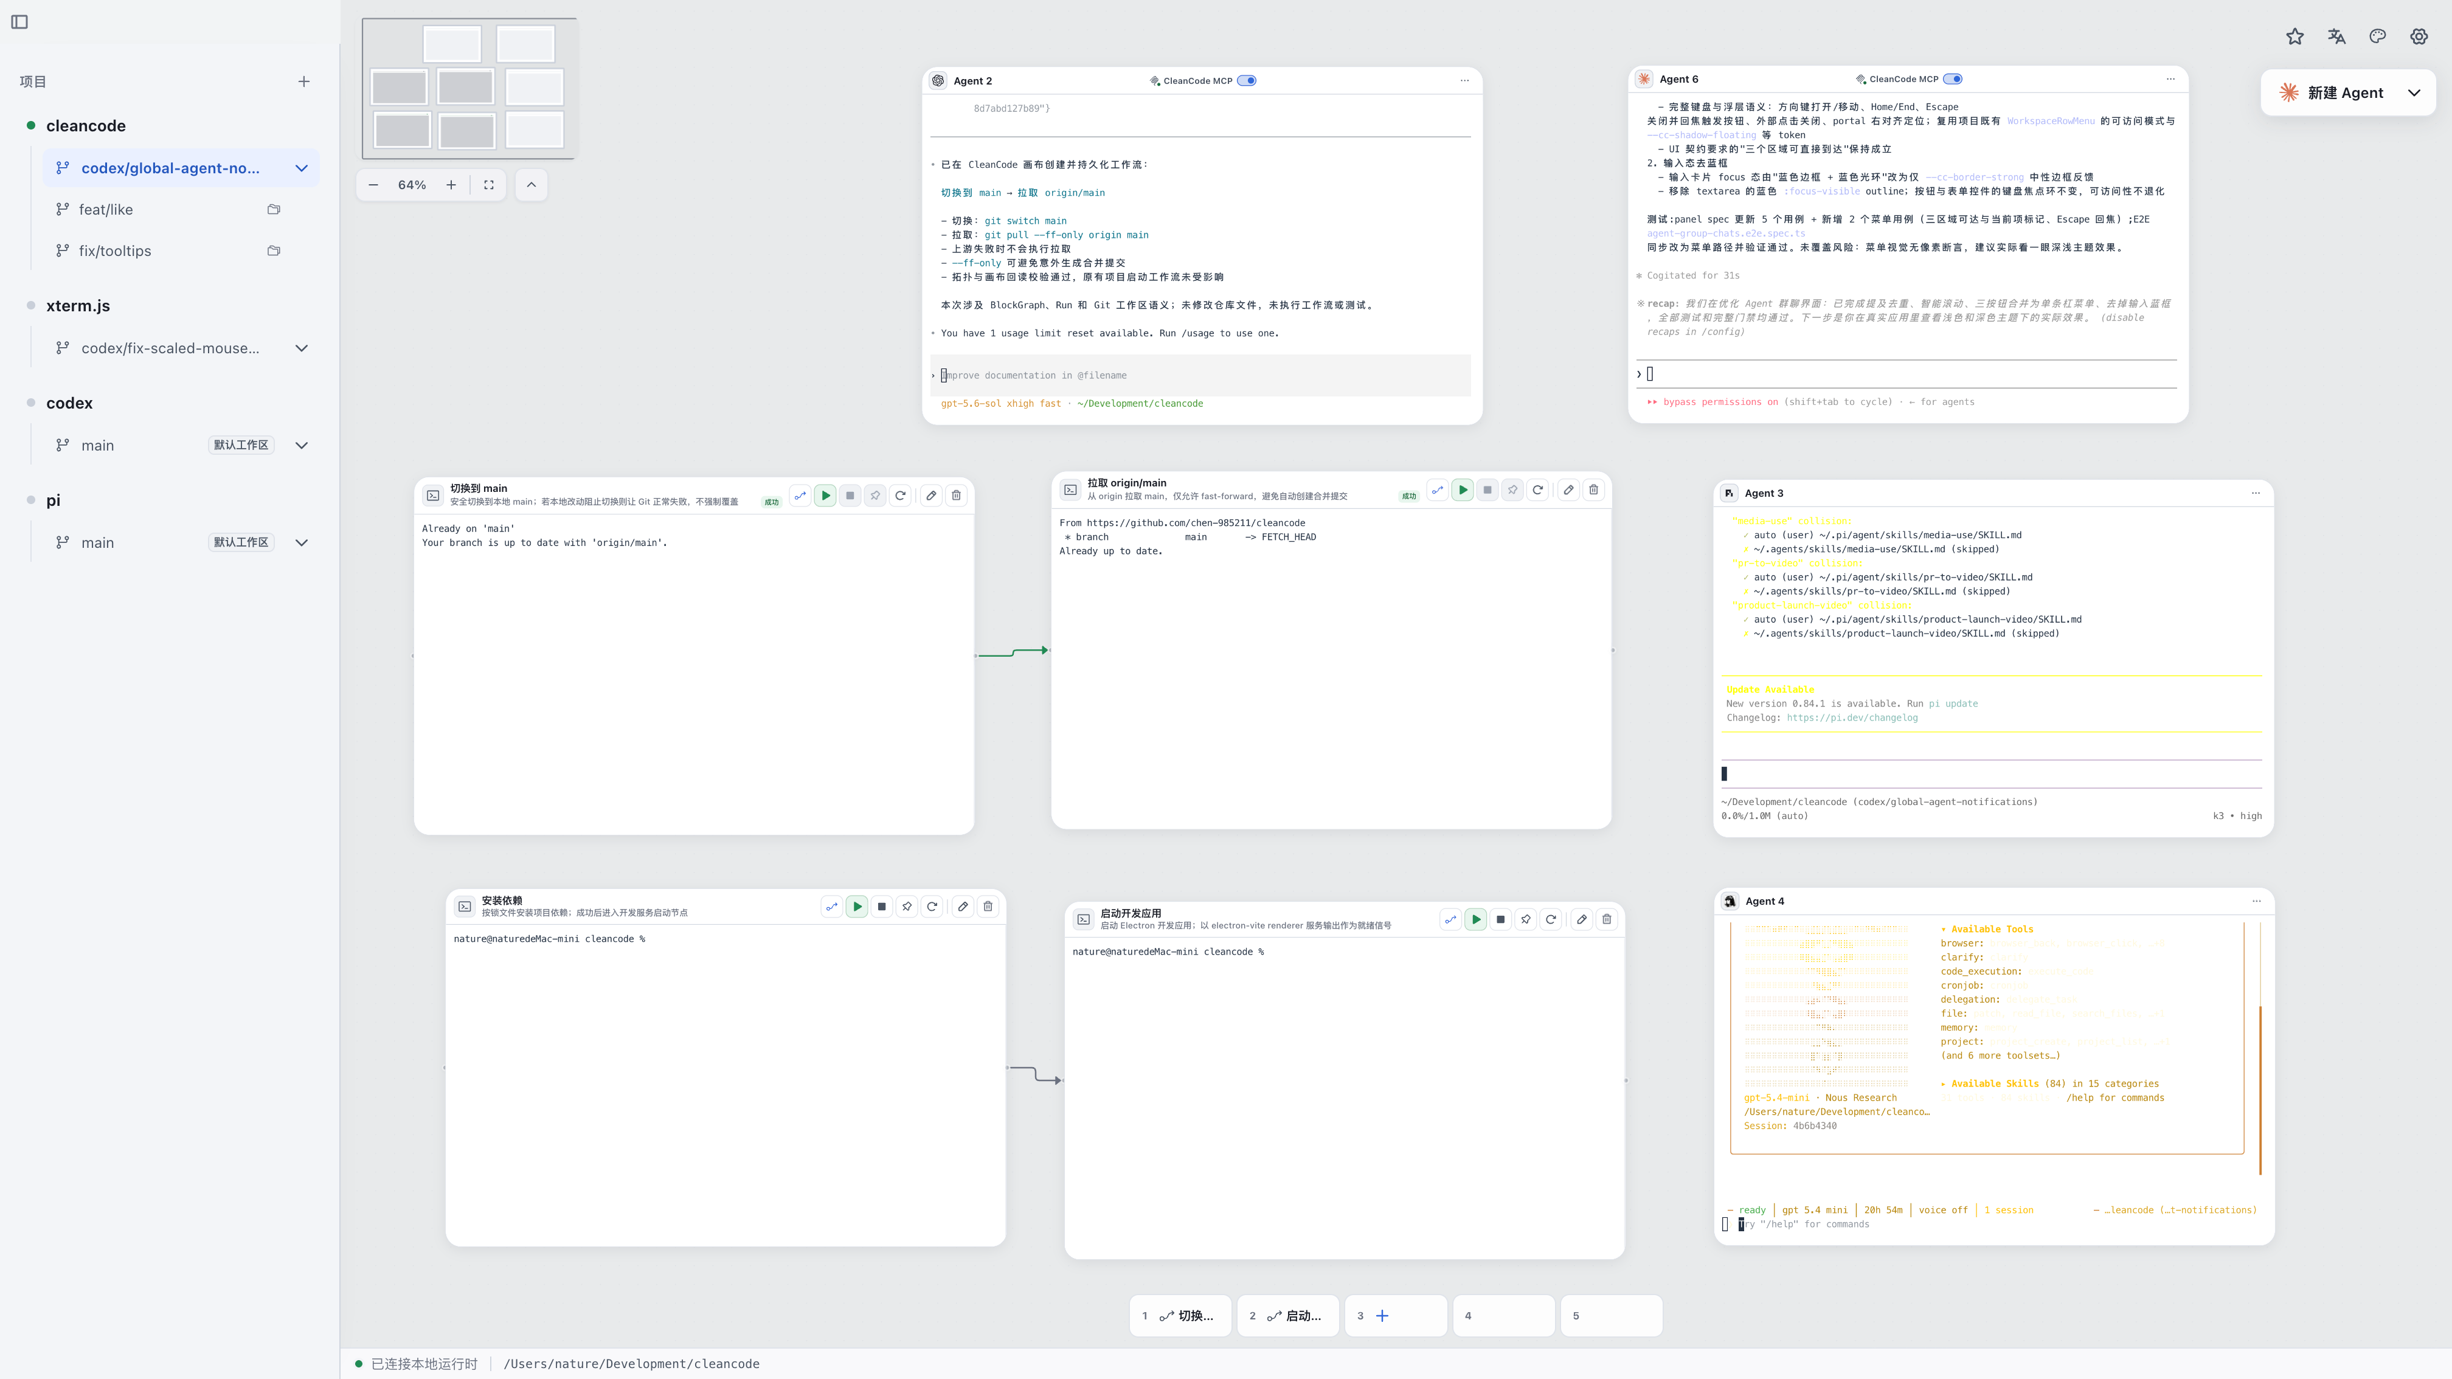The width and height of the screenshot is (2452, 1379).
Task: Open the Agent 4 more options menu
Action: point(2256,901)
